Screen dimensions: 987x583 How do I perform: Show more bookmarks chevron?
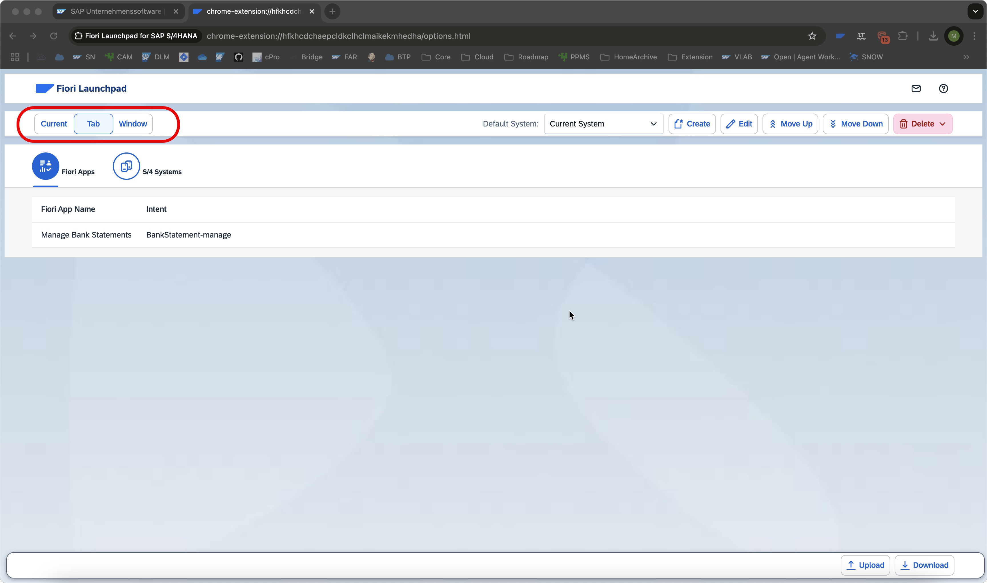coord(966,57)
